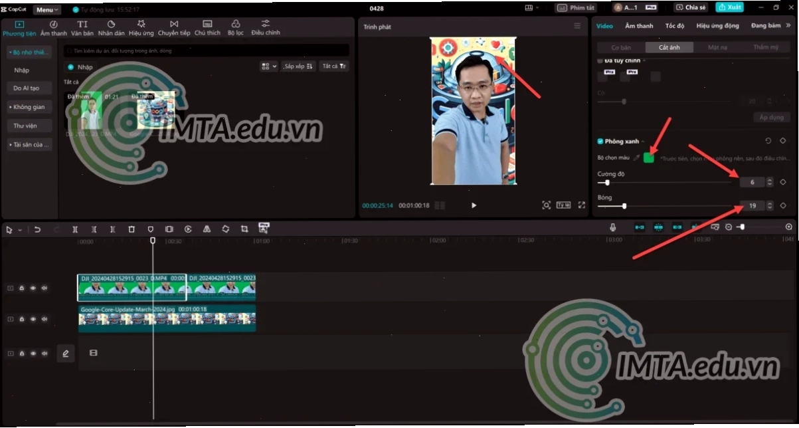Open the Văn bản text tab
Image resolution: width=799 pixels, height=428 pixels.
coord(82,28)
